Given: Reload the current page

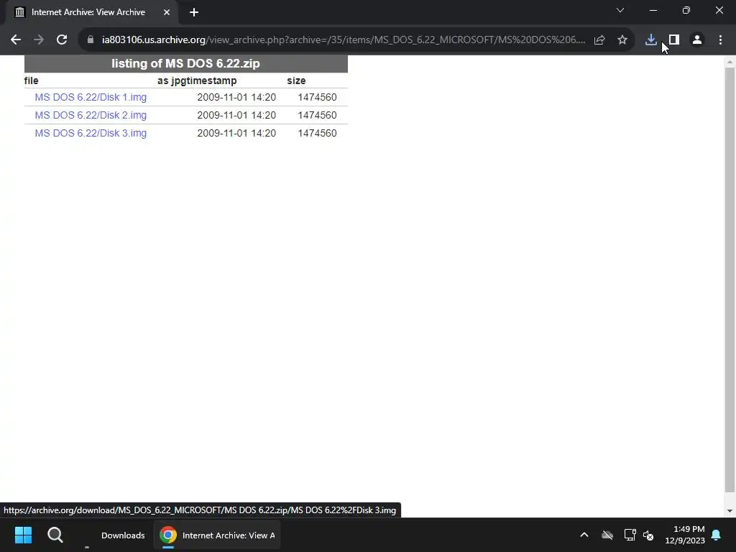Looking at the screenshot, I should [62, 40].
